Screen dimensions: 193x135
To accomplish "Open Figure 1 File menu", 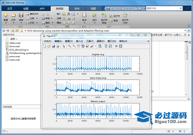I will coord(48,41).
